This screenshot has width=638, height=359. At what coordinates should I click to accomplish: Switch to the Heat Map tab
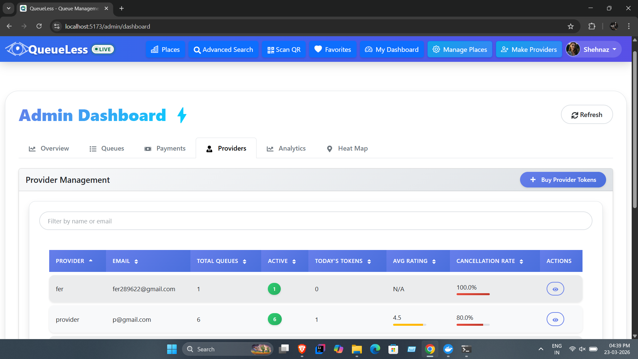(x=347, y=148)
